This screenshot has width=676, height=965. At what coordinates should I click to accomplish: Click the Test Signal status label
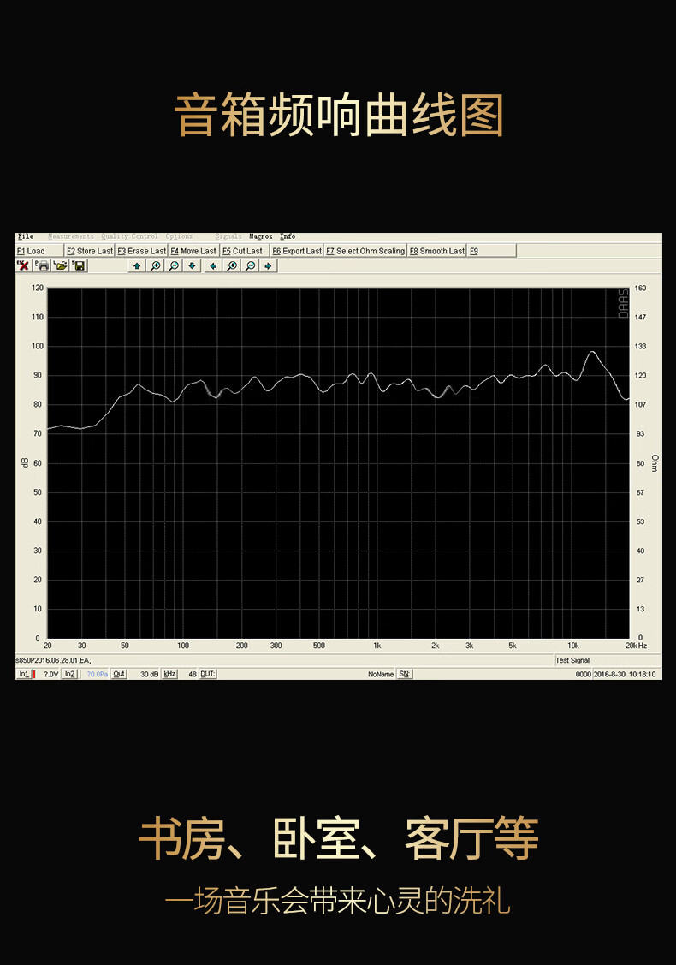(572, 660)
